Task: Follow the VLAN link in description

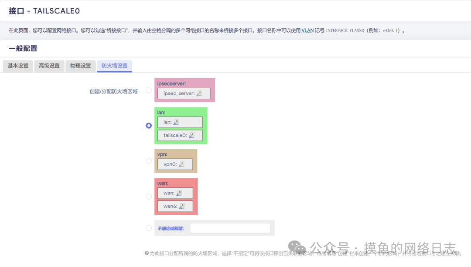Action: coord(307,30)
